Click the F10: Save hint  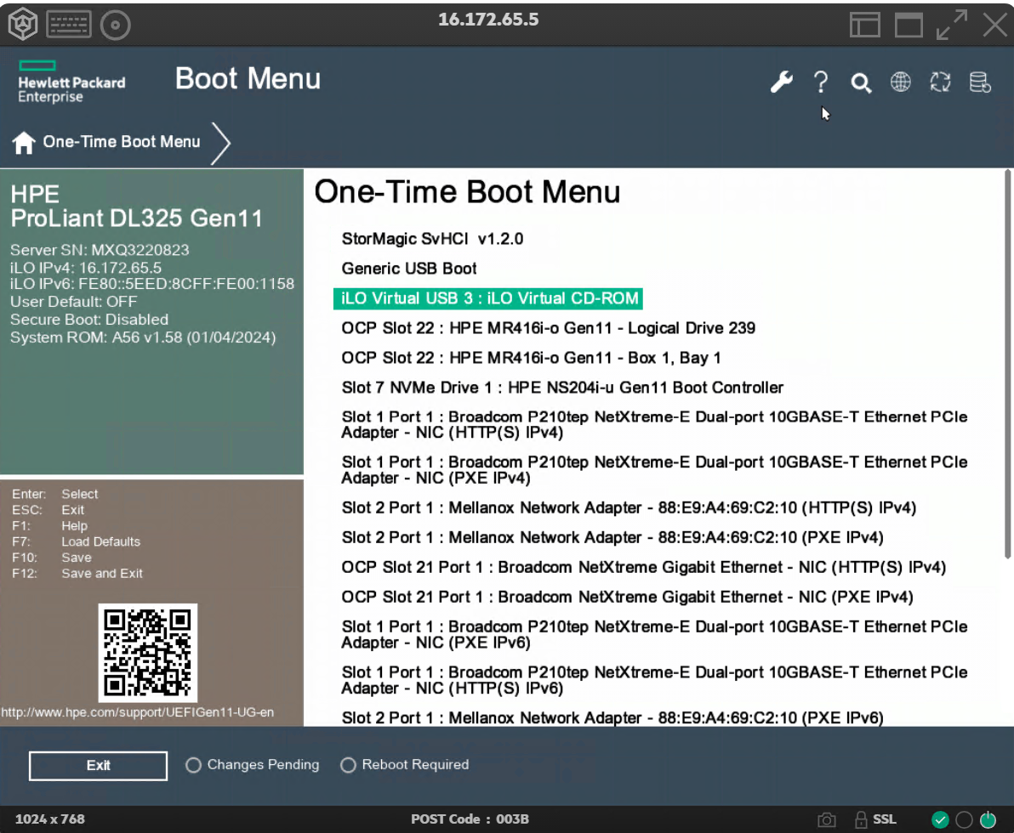click(x=52, y=558)
